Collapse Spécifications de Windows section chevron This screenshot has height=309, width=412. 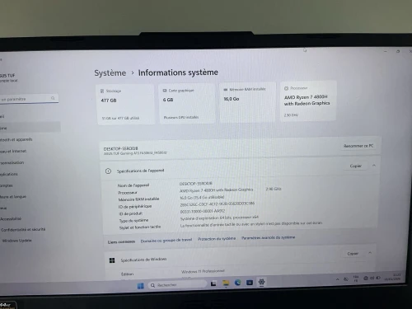(370, 253)
